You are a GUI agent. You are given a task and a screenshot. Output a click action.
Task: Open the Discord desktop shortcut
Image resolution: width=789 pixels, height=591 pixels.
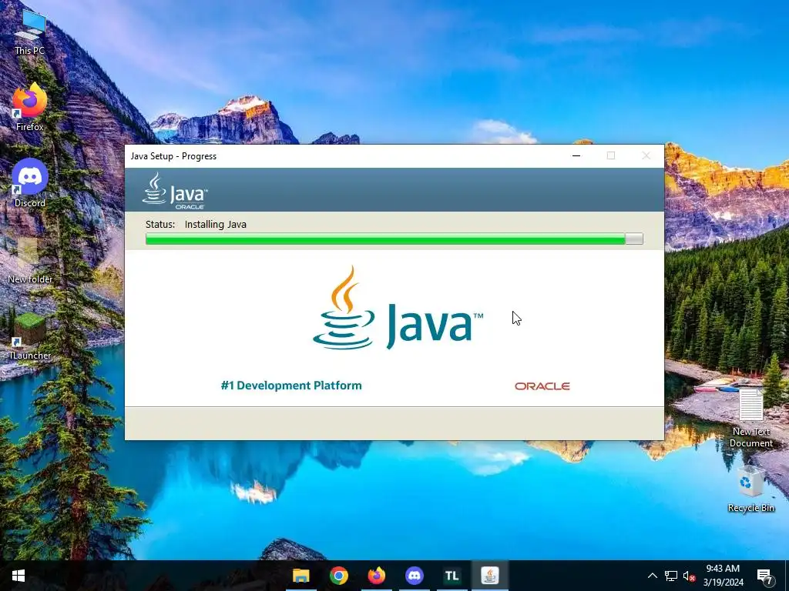(30, 183)
